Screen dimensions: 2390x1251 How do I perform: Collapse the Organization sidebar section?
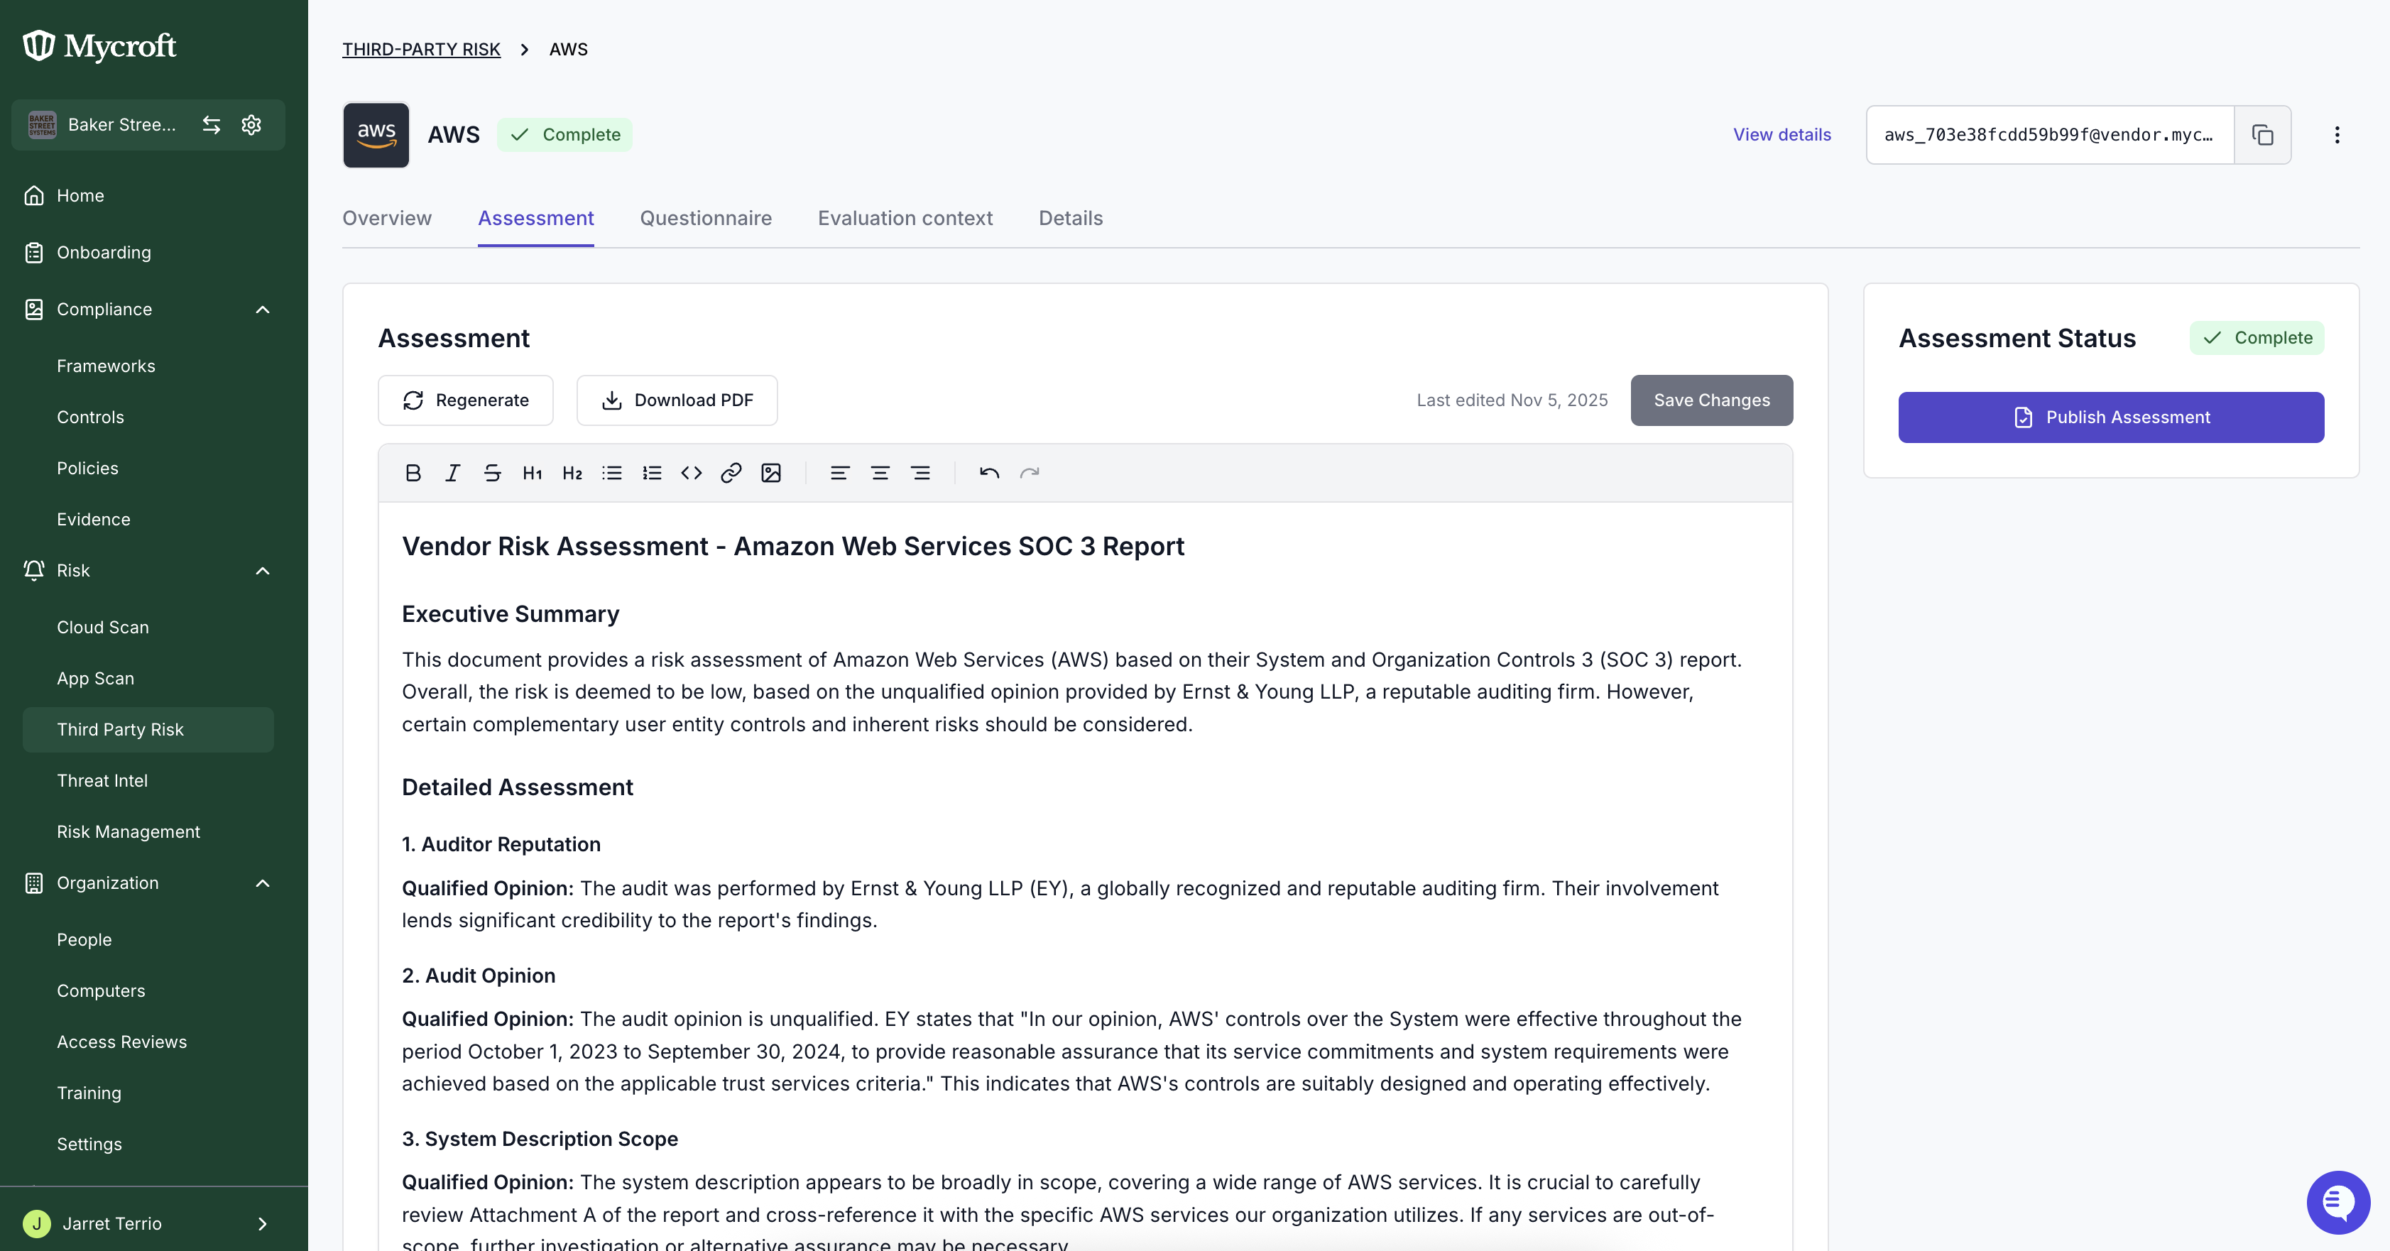click(263, 883)
